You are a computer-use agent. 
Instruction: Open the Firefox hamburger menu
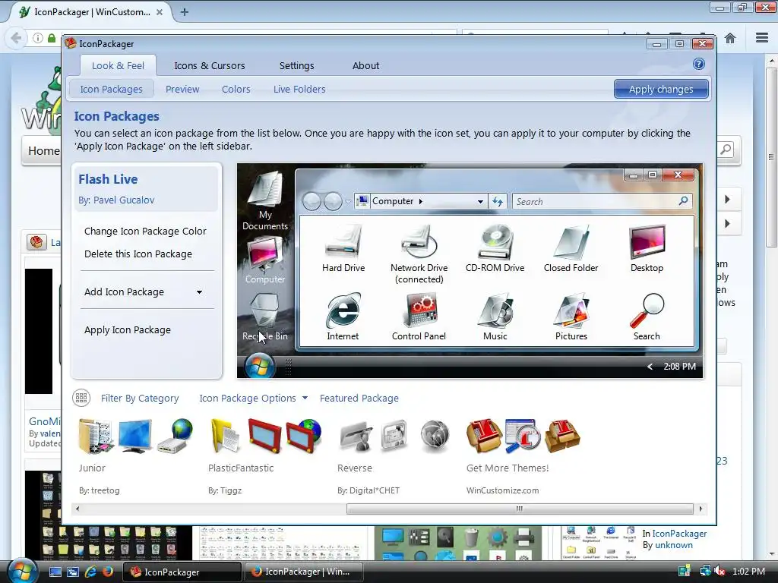pos(761,38)
